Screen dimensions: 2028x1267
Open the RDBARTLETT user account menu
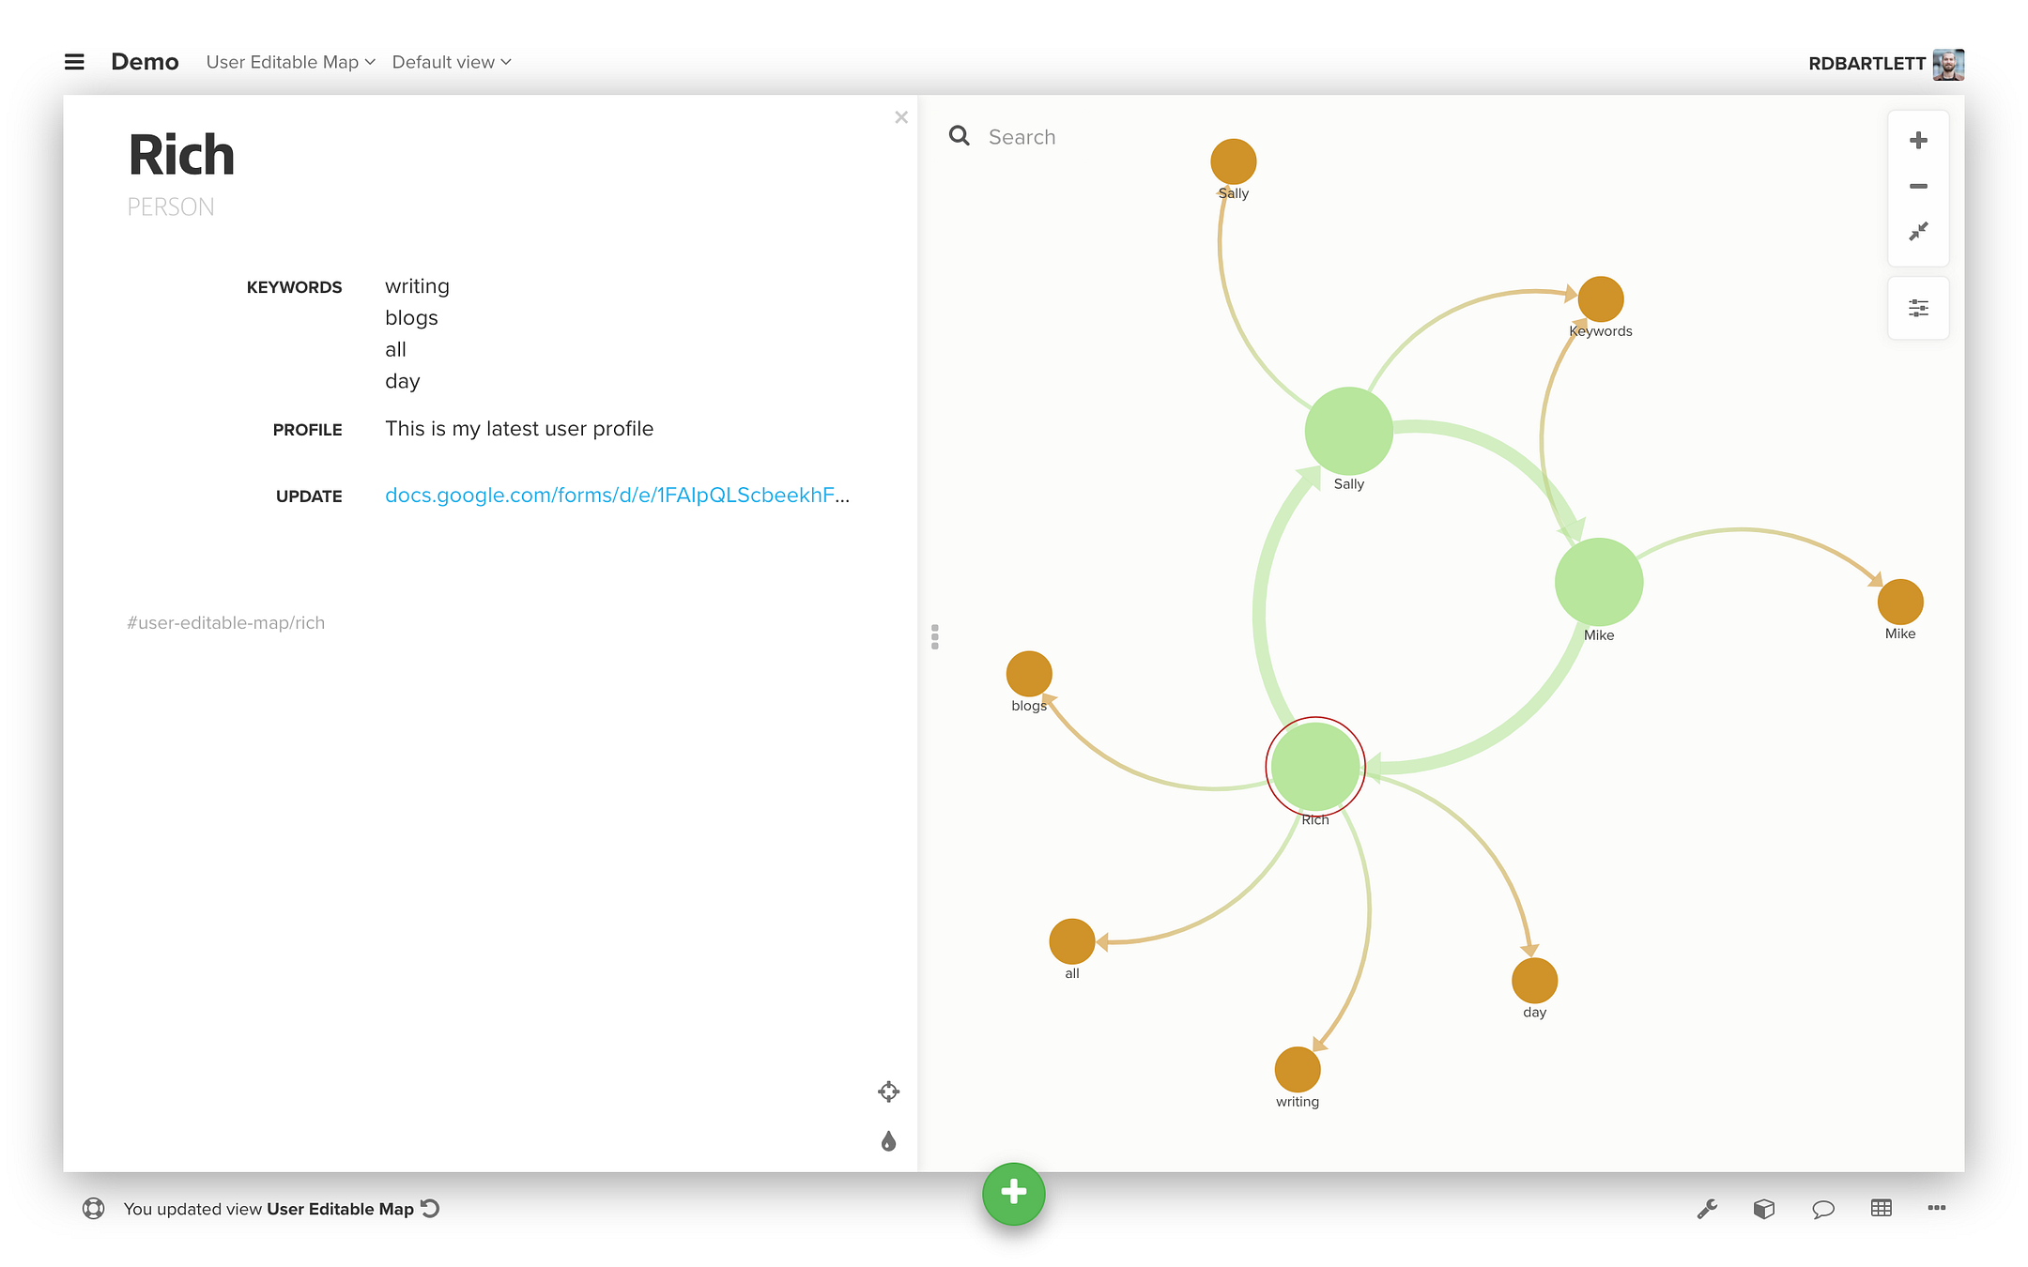(x=1884, y=64)
